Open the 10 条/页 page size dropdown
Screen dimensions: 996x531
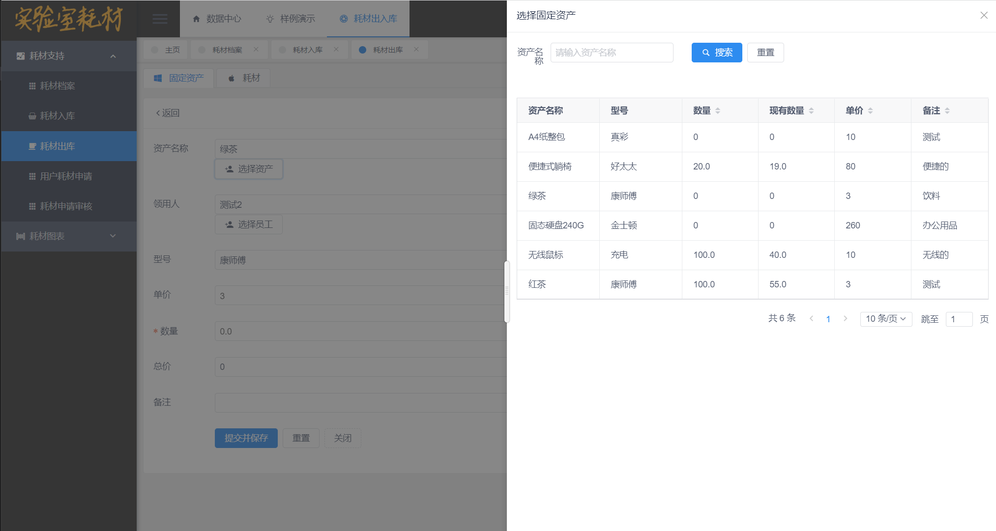point(886,319)
